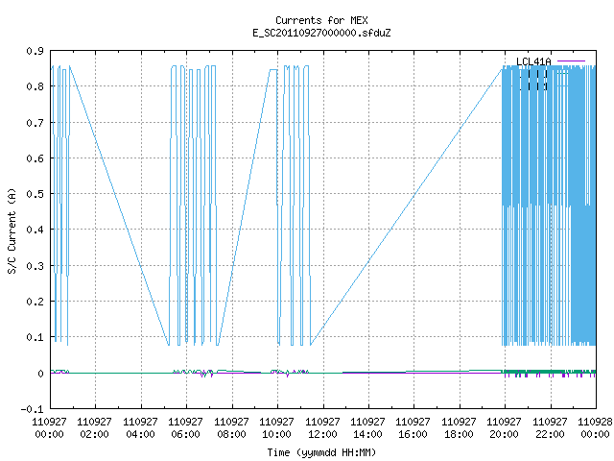This screenshot has height=461, width=614.
Task: Click the 110927 04:00 x-axis tick label
Action: tap(140, 428)
